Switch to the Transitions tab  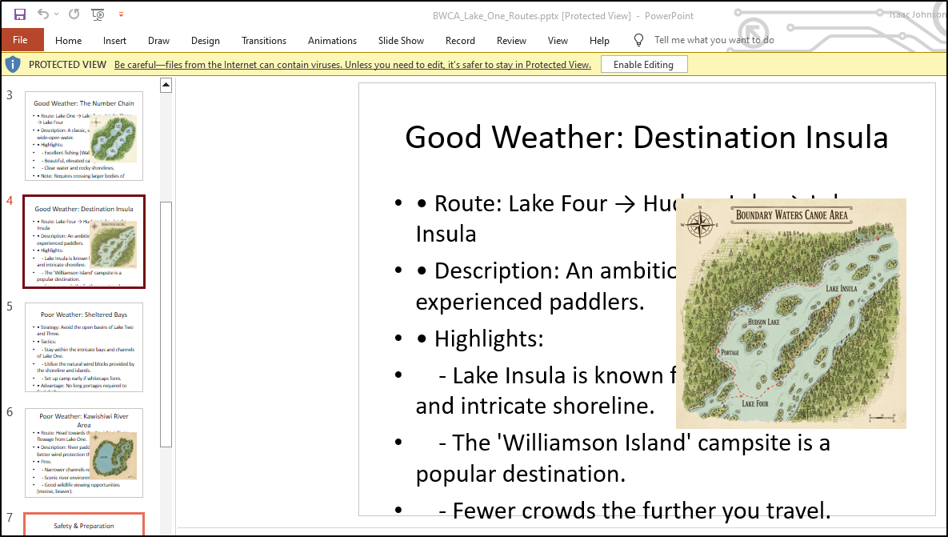264,41
